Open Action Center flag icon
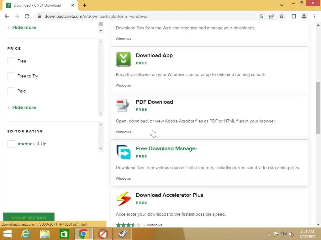 coord(276,234)
